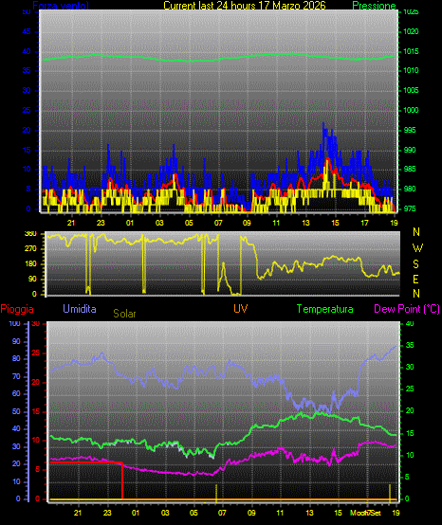Click the Temperatura legend label
Screen dimensions: 442x525
[x=324, y=309]
